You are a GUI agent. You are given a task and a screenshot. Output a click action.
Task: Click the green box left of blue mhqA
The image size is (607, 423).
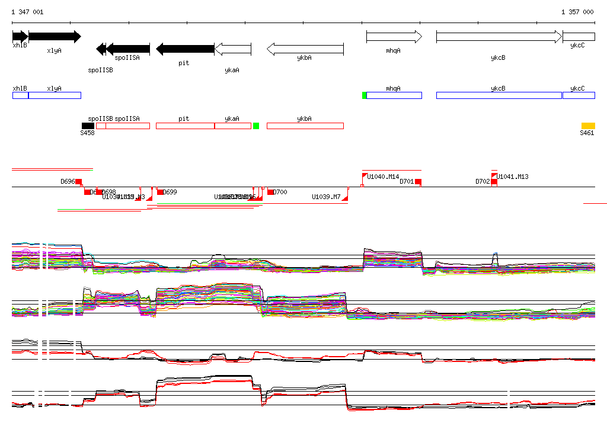tap(364, 95)
